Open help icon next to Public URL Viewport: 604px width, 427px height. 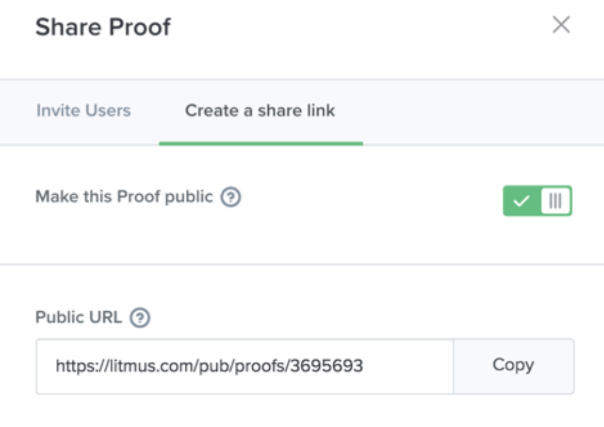tap(140, 318)
